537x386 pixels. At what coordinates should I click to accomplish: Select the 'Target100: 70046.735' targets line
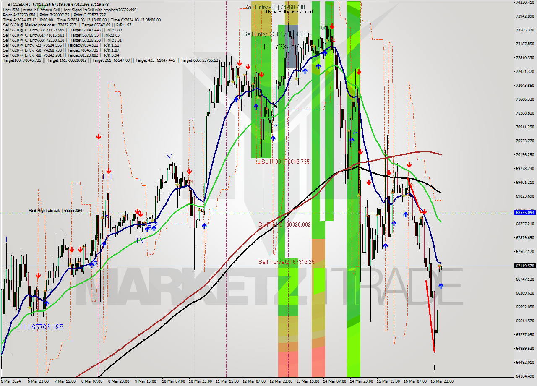(110, 60)
